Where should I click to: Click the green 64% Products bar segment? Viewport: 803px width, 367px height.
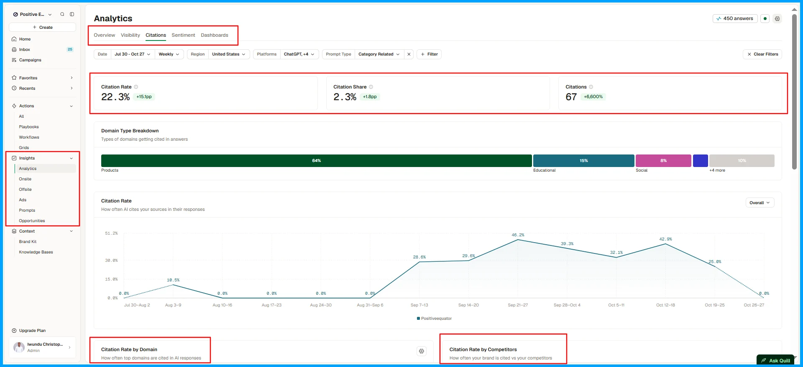point(317,161)
